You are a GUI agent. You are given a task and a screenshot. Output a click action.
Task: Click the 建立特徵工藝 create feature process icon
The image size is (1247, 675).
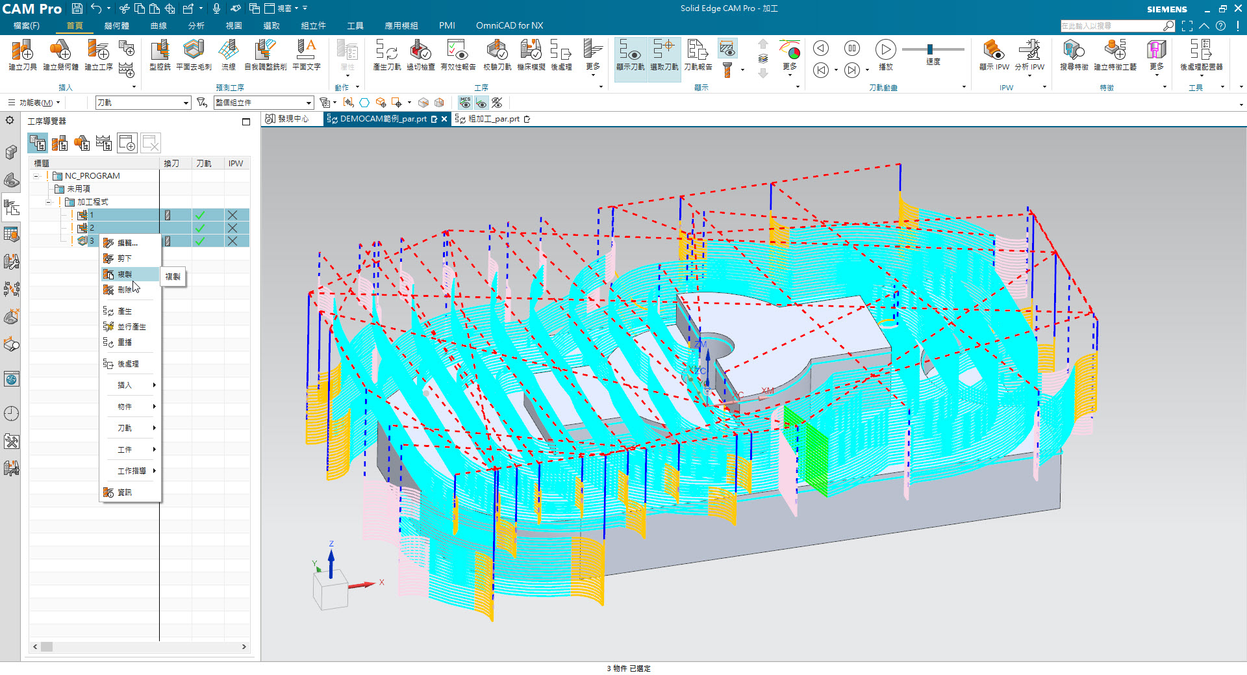[1115, 55]
